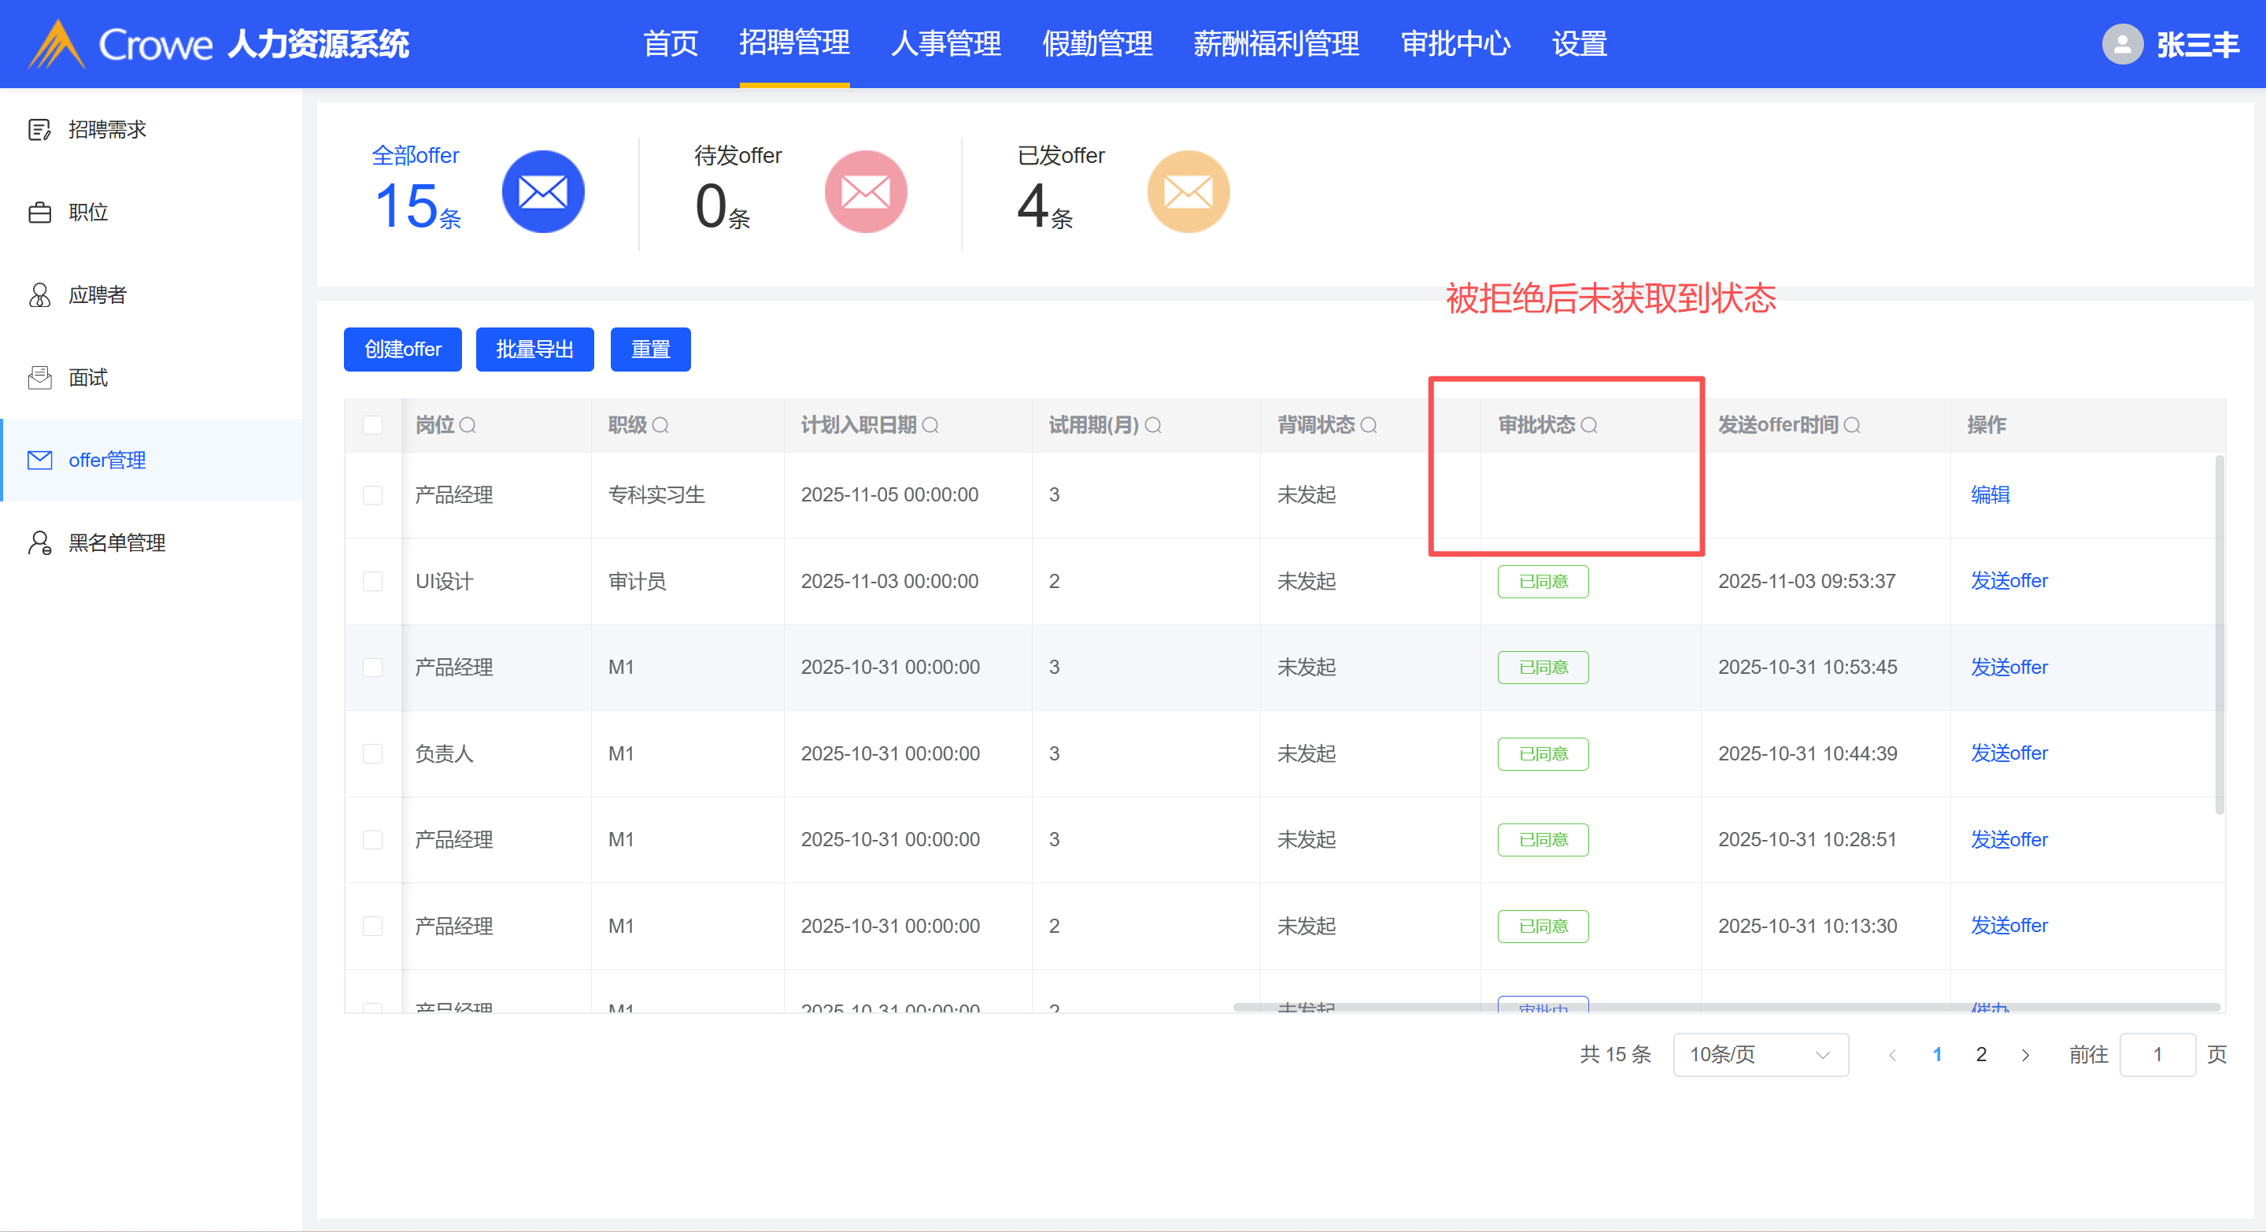Go to next page using right chevron
Viewport: 2266px width, 1232px height.
point(2025,1054)
